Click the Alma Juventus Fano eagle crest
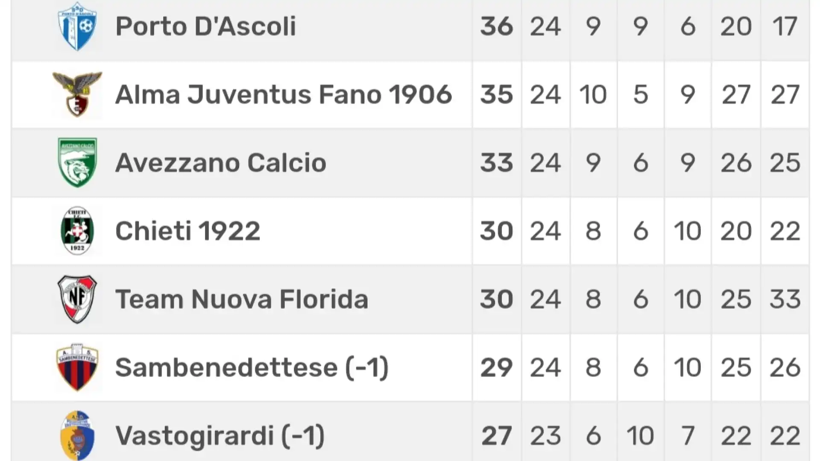Screen dimensions: 820x461 coord(77,94)
